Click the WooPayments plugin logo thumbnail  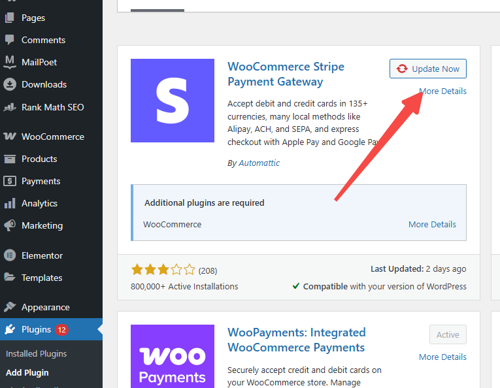[173, 356]
